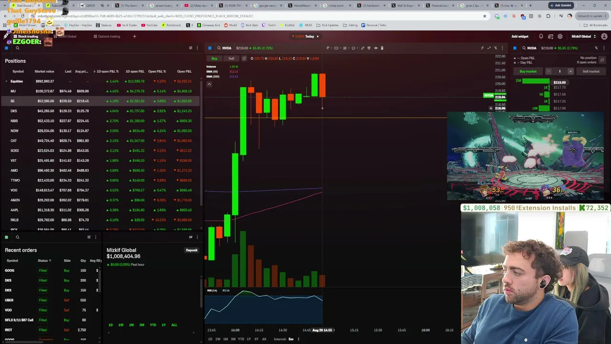611x344 pixels.
Task: Click the order quantity input field
Action: coord(559,71)
